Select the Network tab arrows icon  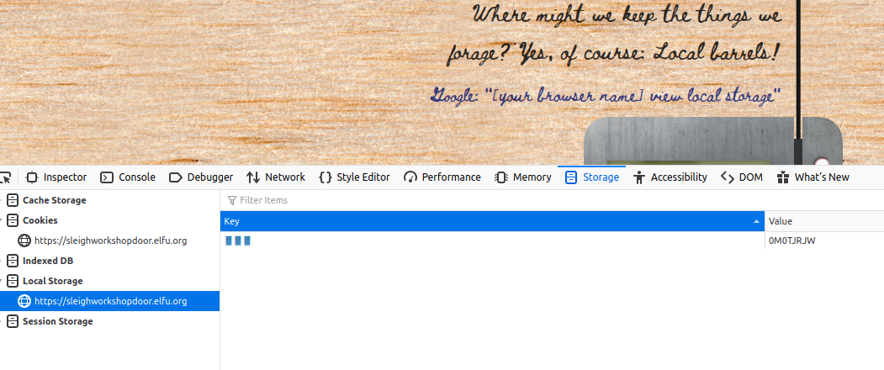253,177
